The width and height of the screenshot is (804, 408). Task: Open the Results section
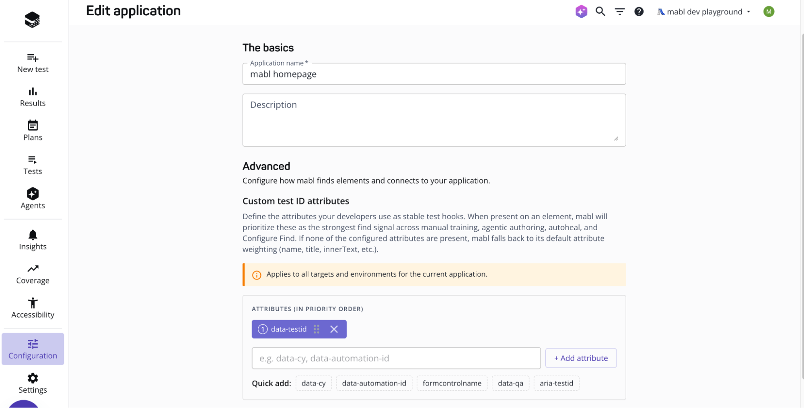(x=33, y=97)
